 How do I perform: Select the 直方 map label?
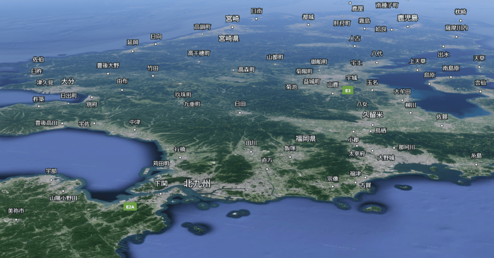click(x=267, y=160)
